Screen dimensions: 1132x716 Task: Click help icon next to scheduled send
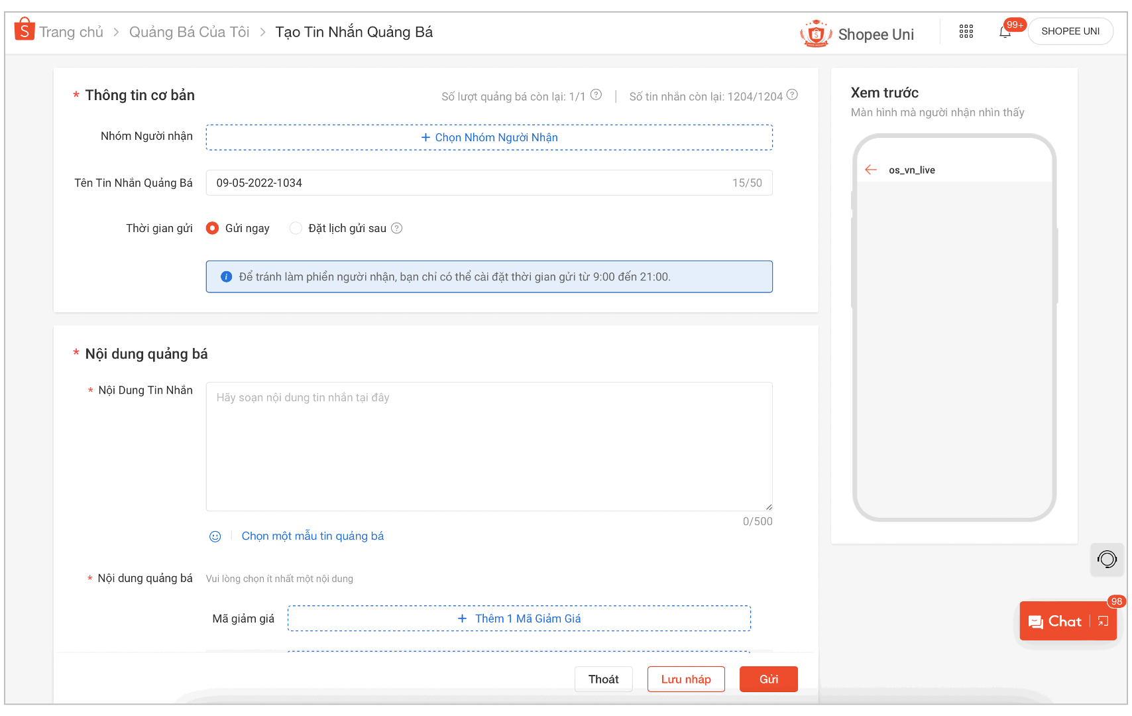tap(397, 228)
